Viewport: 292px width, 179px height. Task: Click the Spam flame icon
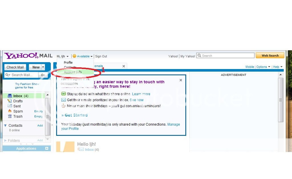pyautogui.click(x=10, y=111)
